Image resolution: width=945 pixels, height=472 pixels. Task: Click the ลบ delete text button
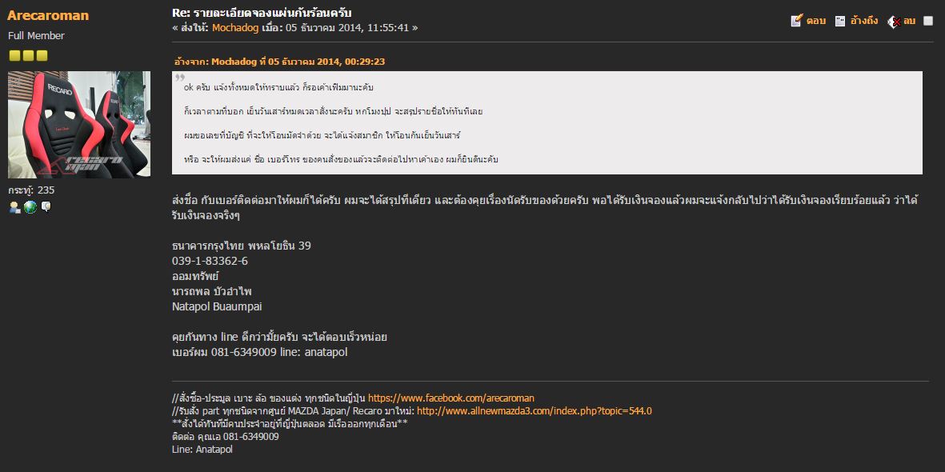[909, 21]
